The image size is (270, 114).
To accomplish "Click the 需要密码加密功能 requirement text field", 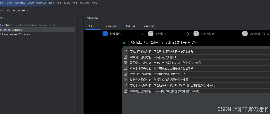I will 199,63.
